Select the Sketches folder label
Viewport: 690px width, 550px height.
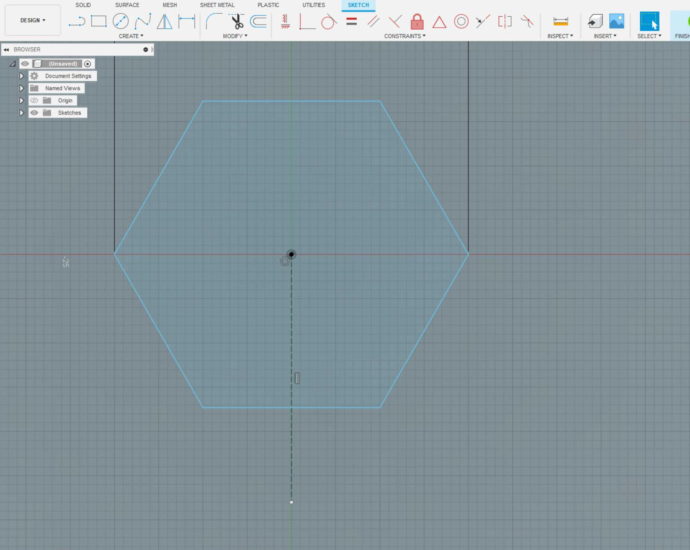(x=69, y=113)
